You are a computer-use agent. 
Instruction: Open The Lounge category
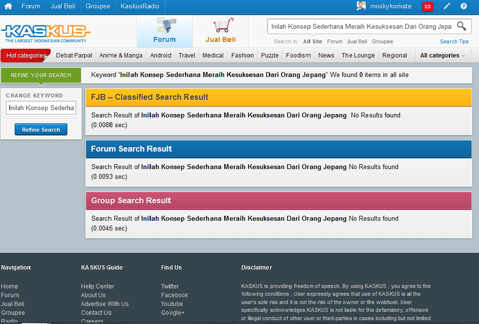tap(358, 56)
